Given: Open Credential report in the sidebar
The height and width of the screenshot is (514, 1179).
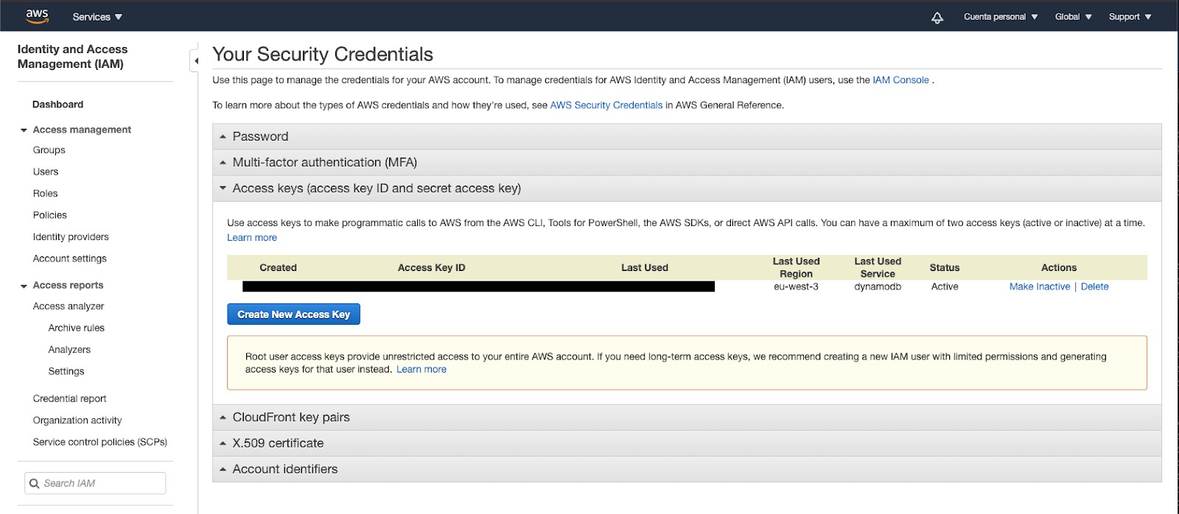Looking at the screenshot, I should coord(69,398).
